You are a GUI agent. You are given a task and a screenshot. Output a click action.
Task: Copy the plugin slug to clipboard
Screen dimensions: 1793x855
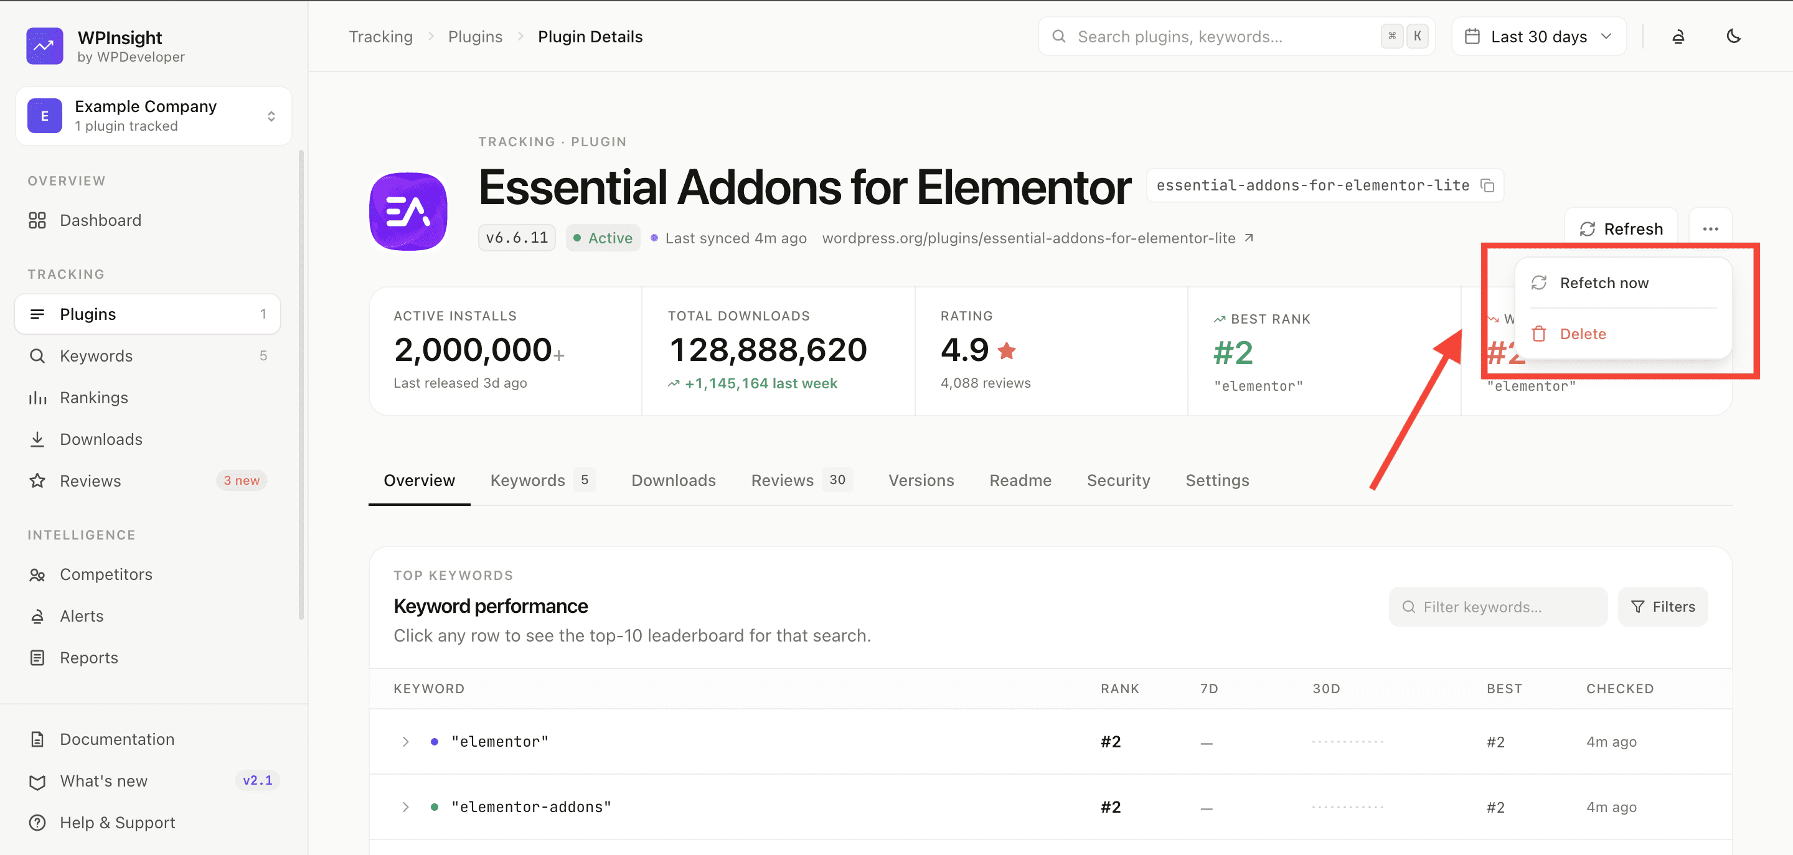click(1487, 186)
